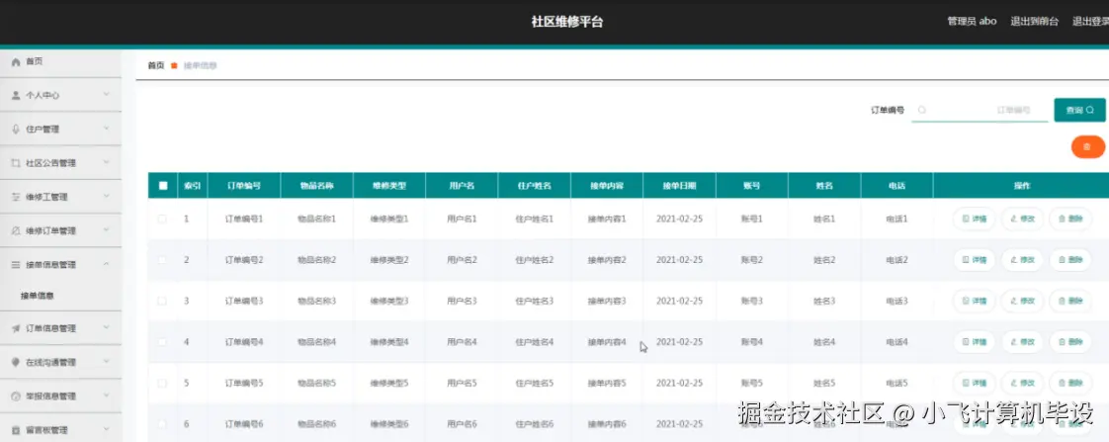Click the 举报信息管理 sidebar icon
Image resolution: width=1109 pixels, height=442 pixels.
pos(16,397)
